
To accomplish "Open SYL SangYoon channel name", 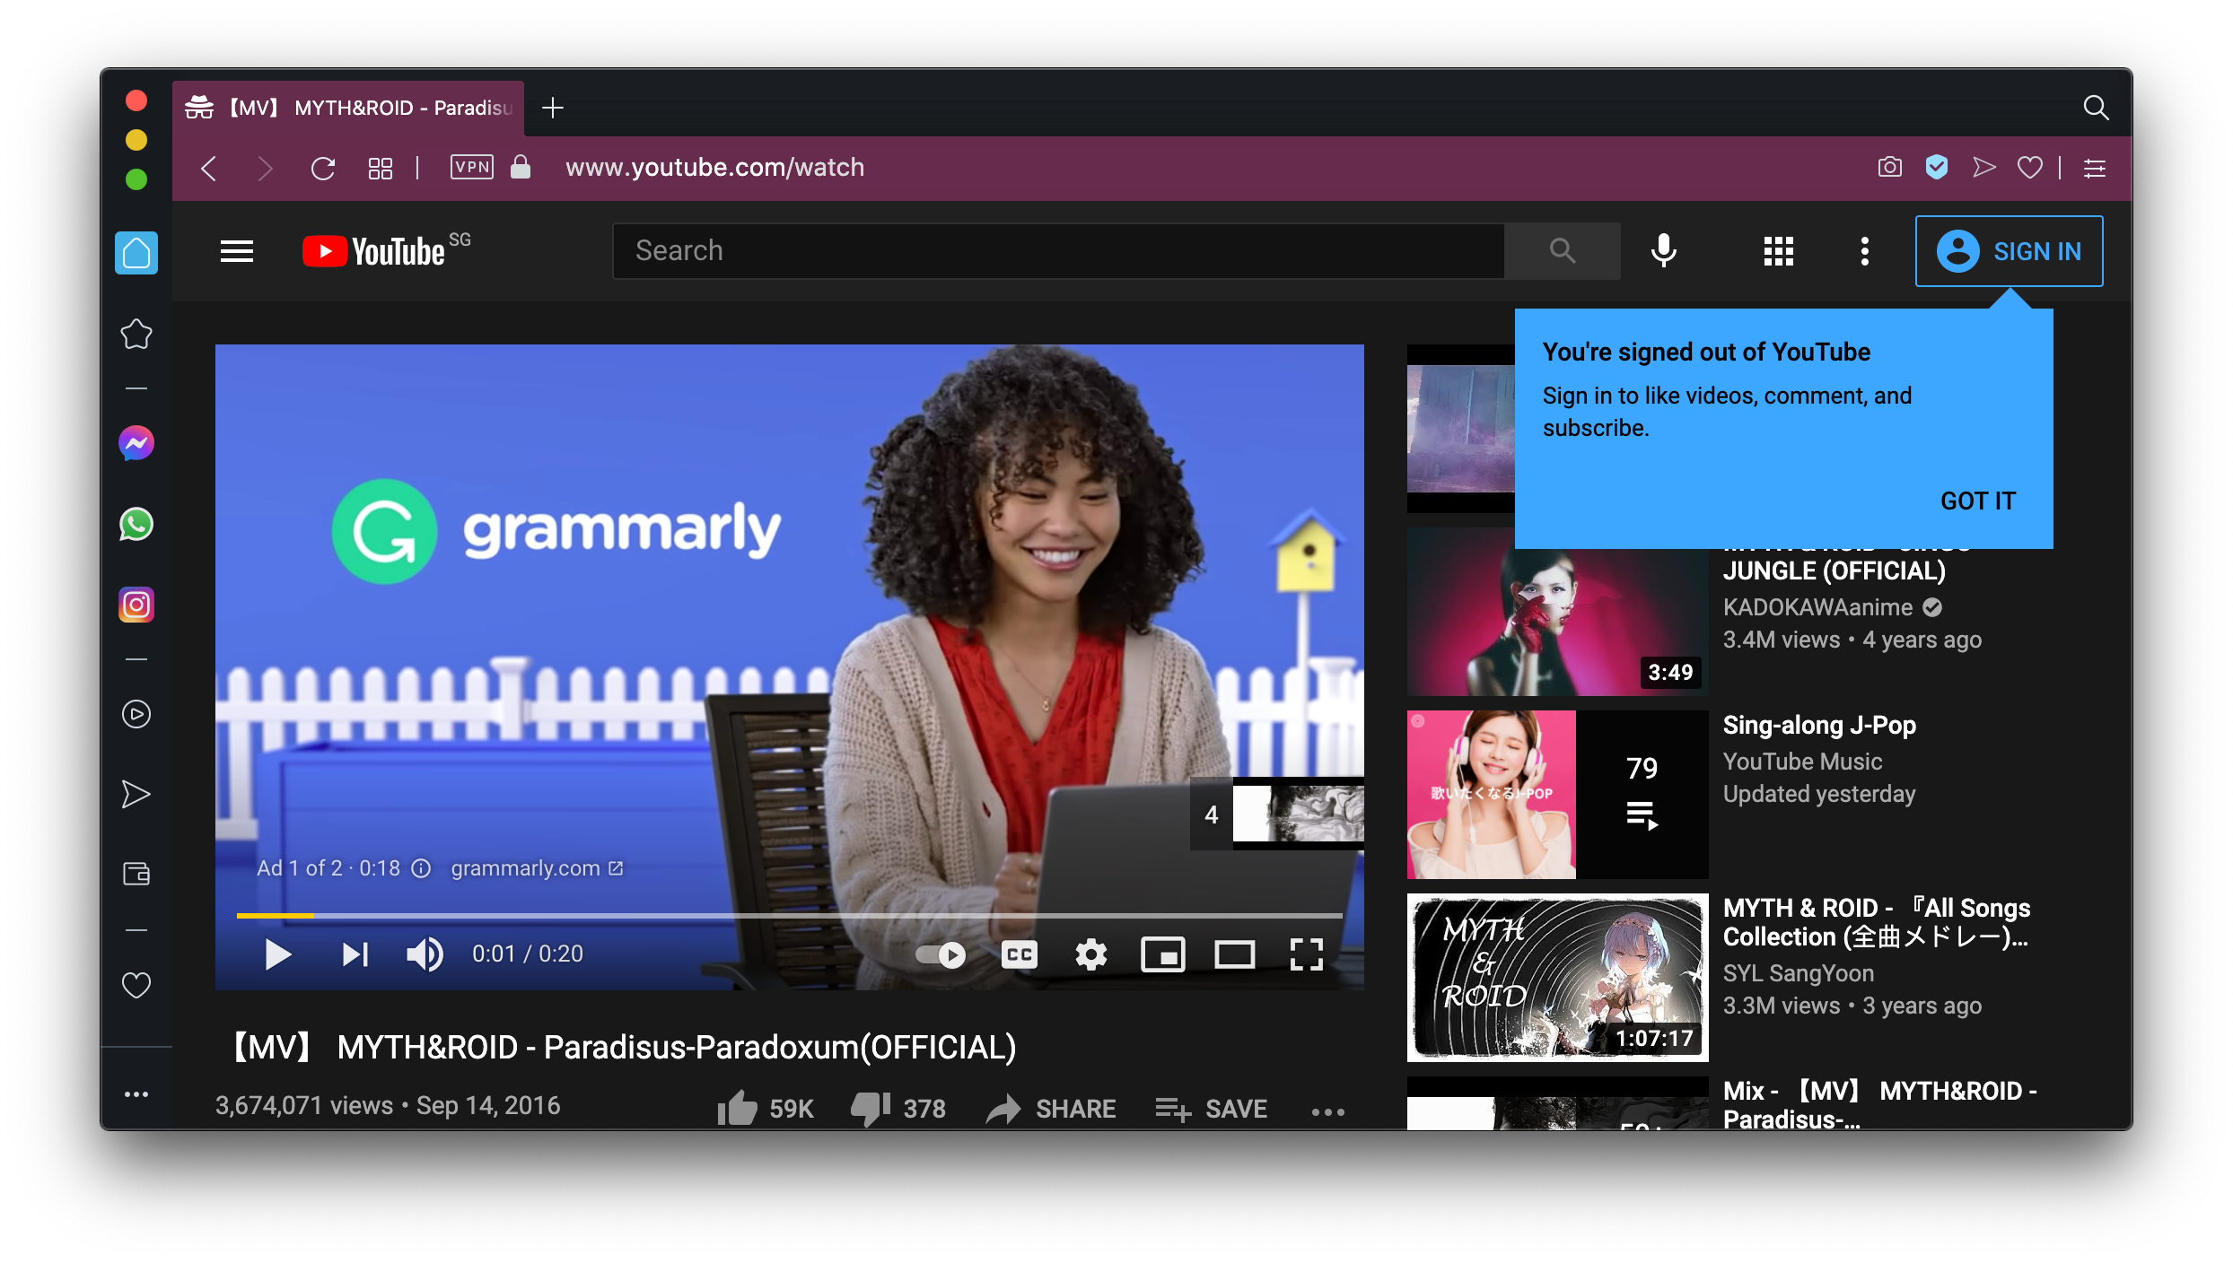I will [x=1799, y=973].
